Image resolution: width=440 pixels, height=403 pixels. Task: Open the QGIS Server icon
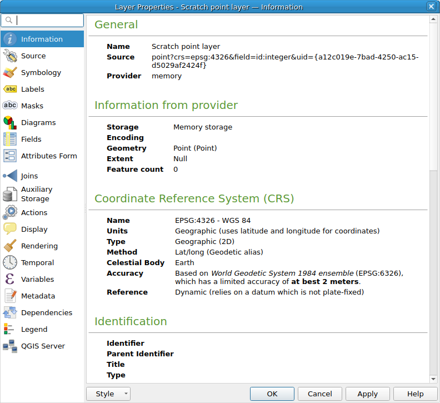[x=10, y=346]
